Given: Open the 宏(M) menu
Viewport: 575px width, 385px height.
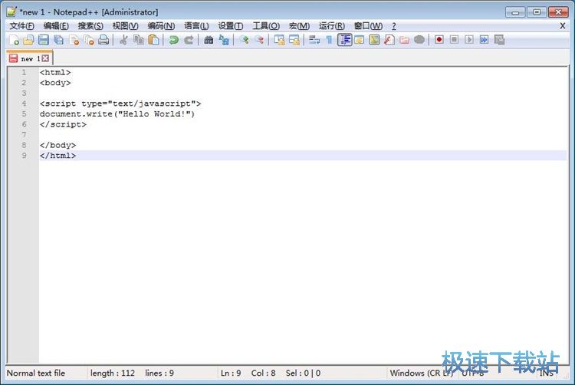Looking at the screenshot, I should pos(299,26).
